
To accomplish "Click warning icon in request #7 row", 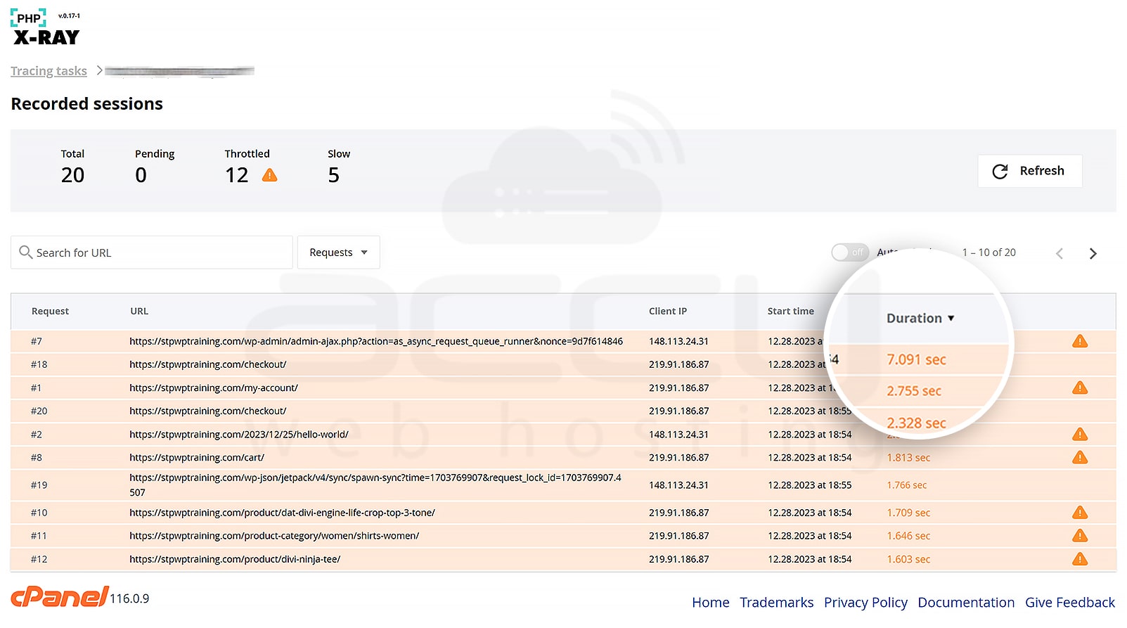I will pyautogui.click(x=1080, y=342).
